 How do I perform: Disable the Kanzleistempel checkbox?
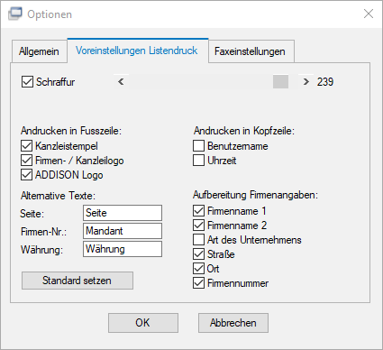[x=26, y=146]
